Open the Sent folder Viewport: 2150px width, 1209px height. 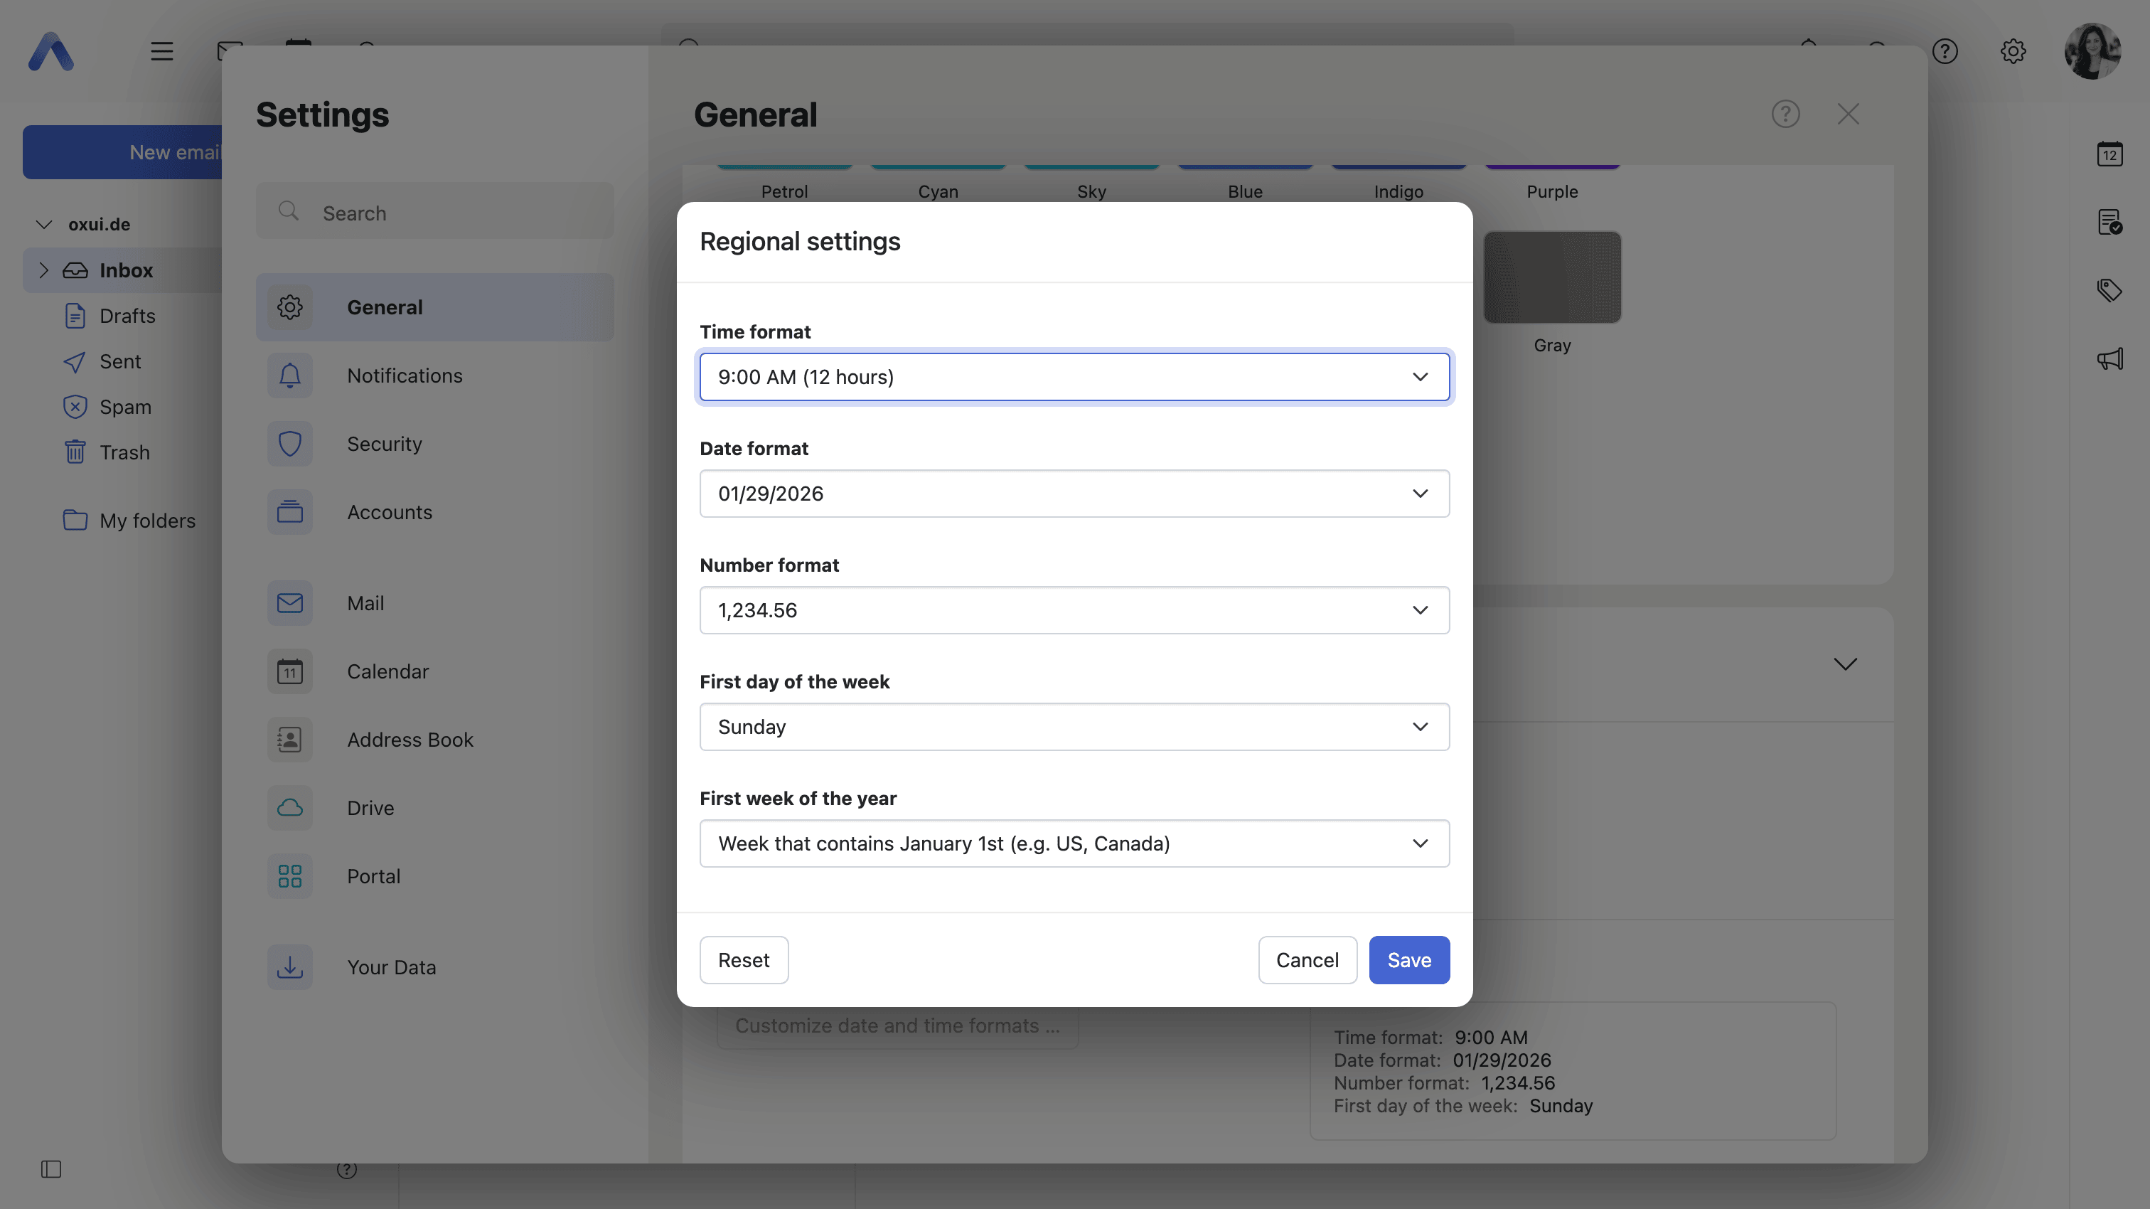(x=120, y=361)
